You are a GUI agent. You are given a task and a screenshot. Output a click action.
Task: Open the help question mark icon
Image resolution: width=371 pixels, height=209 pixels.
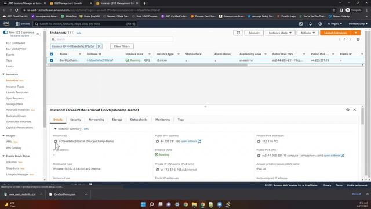[x=320, y=24]
